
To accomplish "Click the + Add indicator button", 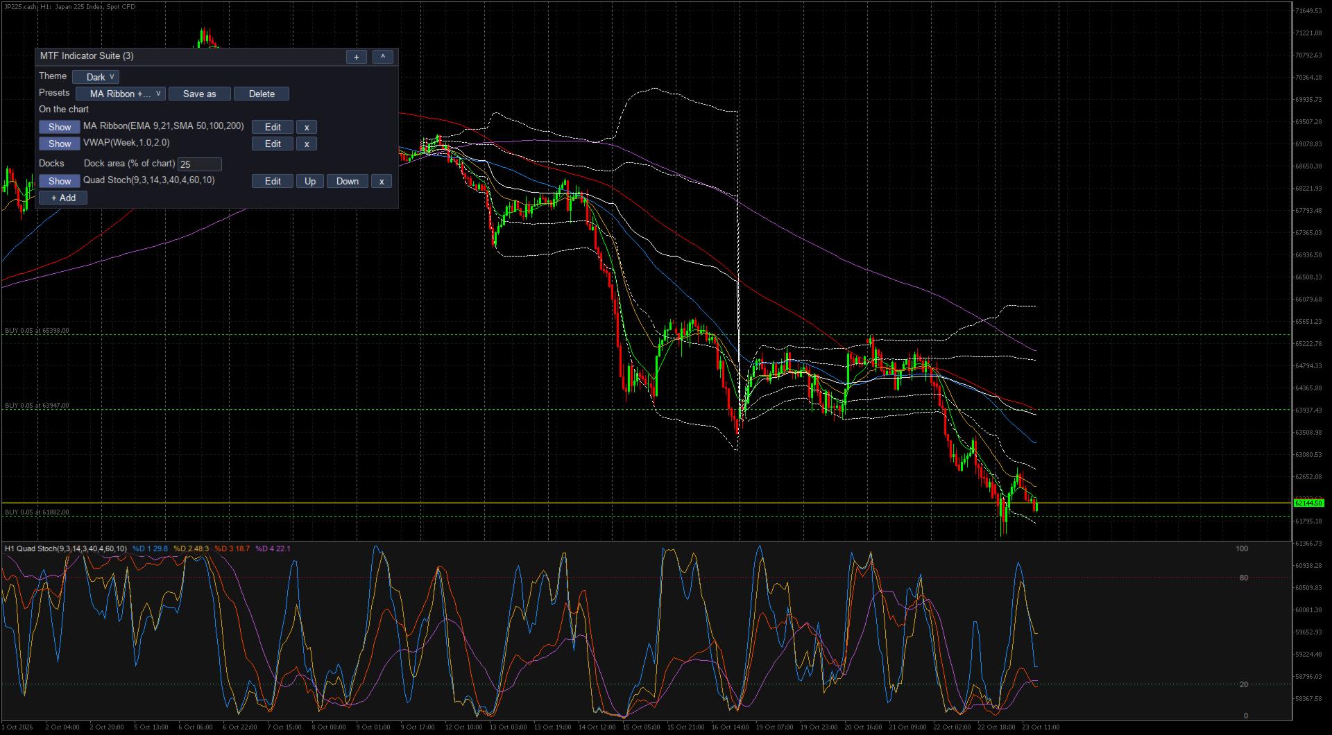I will [x=63, y=198].
